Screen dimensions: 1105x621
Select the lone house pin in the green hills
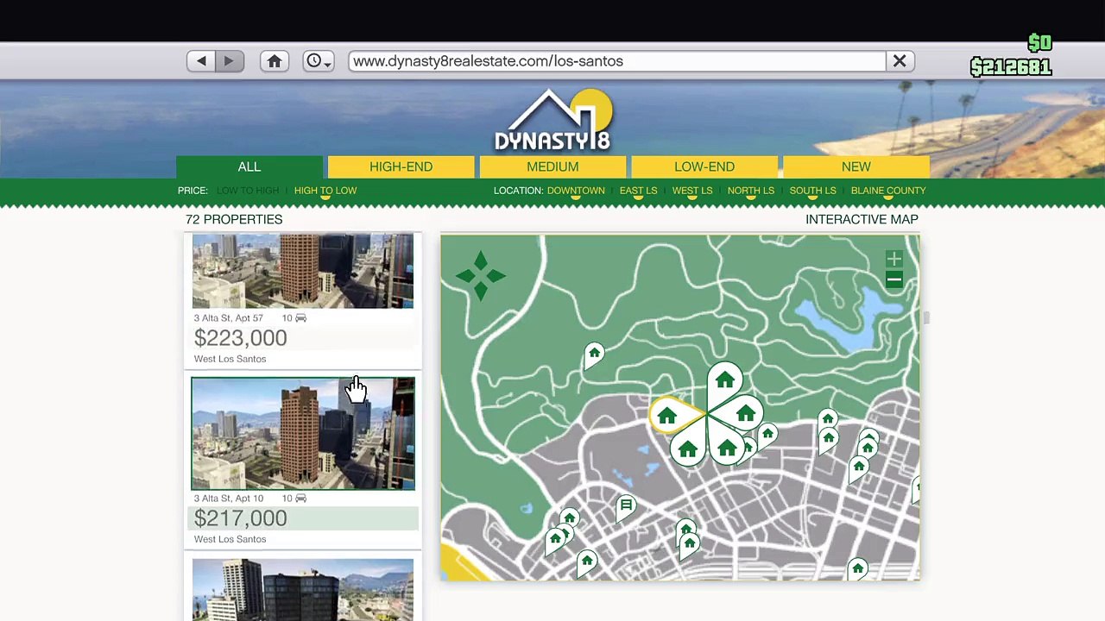click(x=594, y=354)
